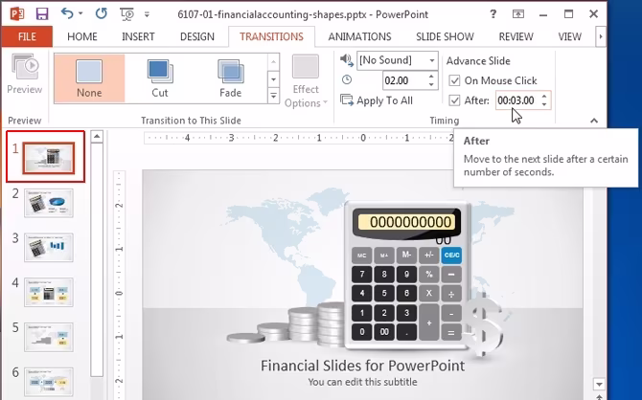This screenshot has height=400, width=642.
Task: Expand the full transitions gallery
Action: (273, 96)
